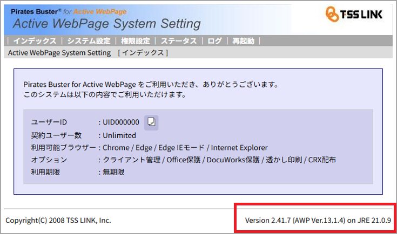Open the インデックス menu item
397x234 pixels.
pyautogui.click(x=35, y=41)
